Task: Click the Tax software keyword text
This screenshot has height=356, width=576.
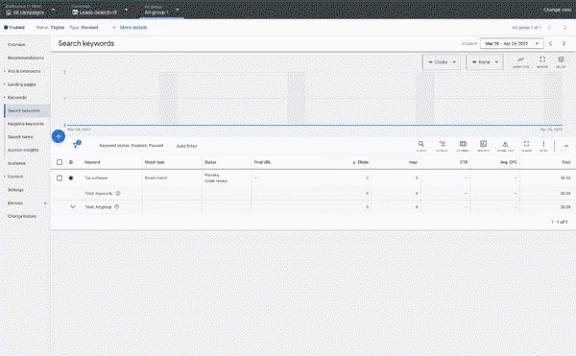Action: (96, 178)
